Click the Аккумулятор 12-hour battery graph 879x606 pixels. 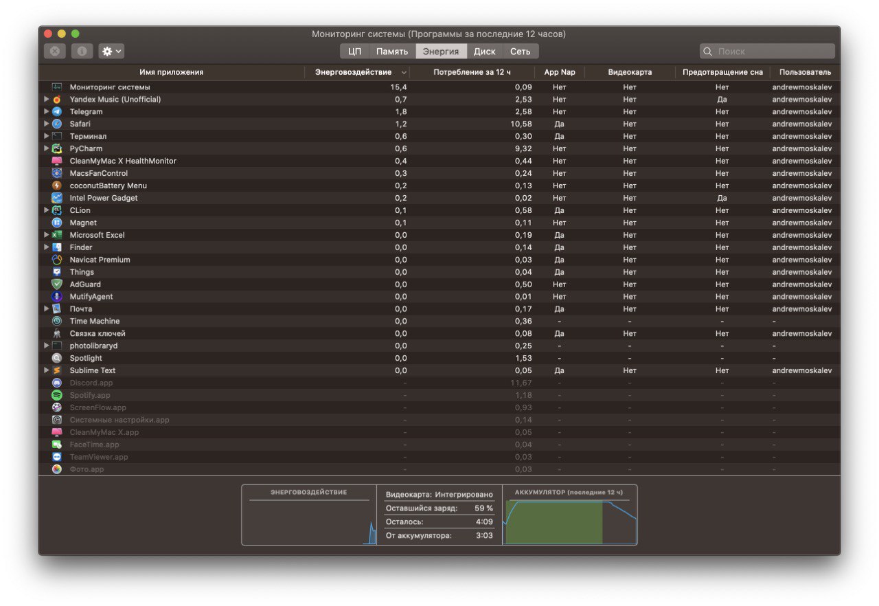click(x=571, y=522)
